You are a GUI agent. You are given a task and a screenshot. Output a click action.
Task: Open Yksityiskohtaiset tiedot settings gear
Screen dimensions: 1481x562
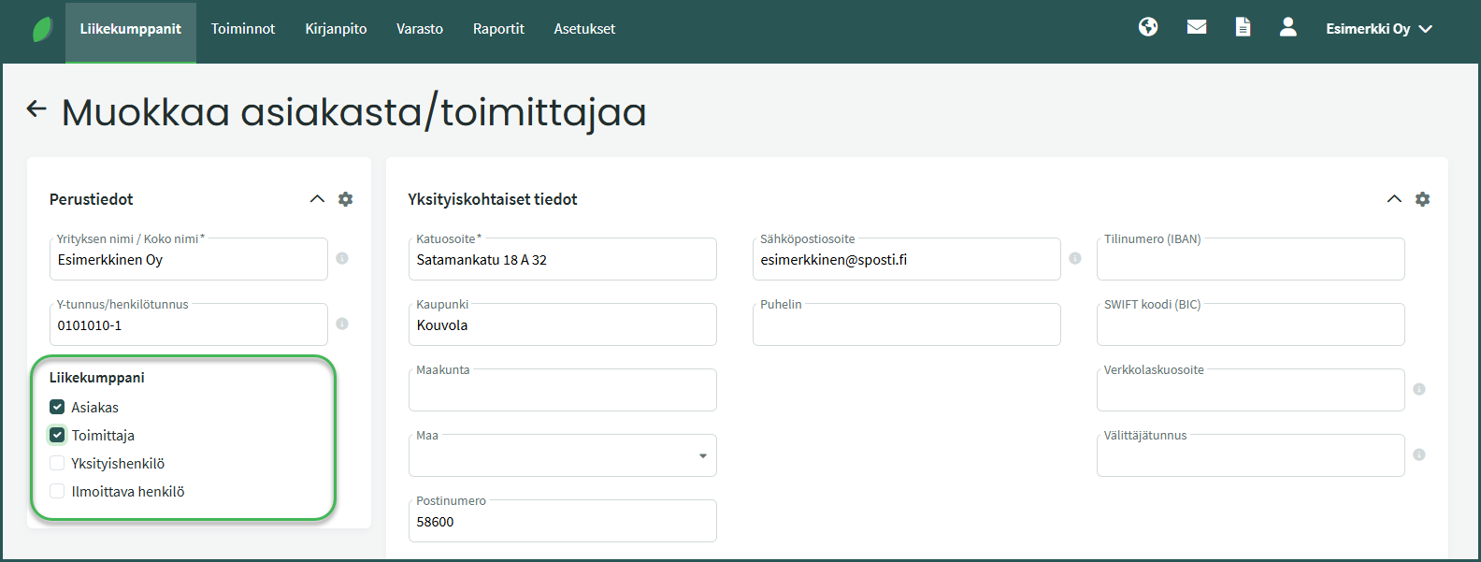(1422, 199)
